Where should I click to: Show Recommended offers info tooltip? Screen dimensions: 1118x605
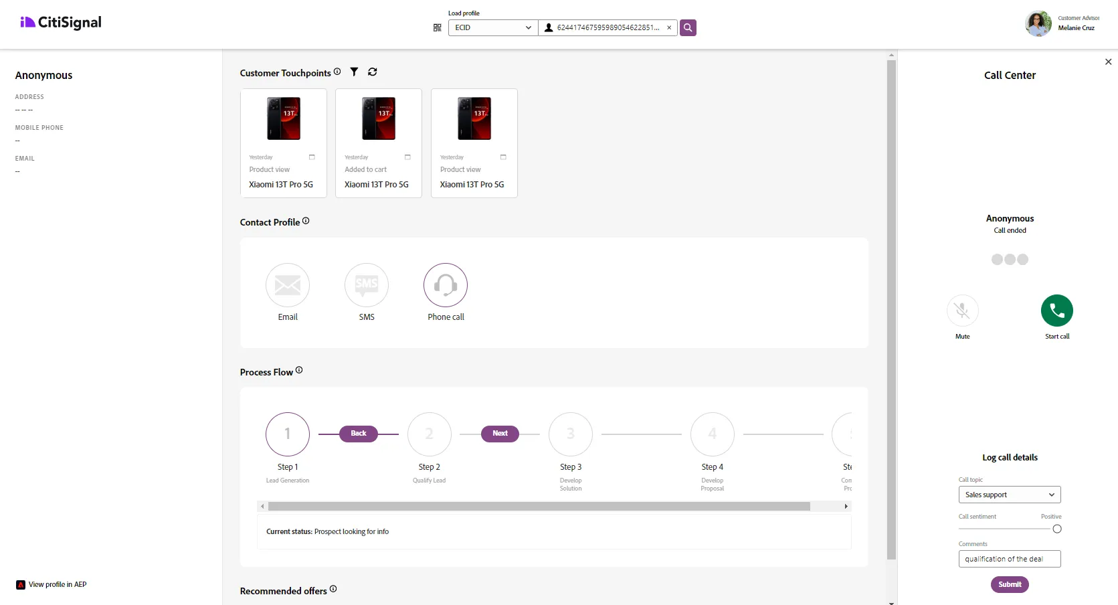click(333, 589)
